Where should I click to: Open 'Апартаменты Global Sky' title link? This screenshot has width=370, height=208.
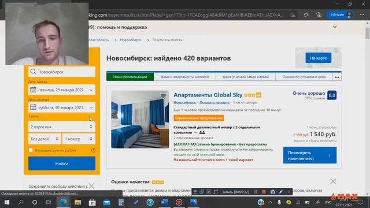click(x=208, y=95)
